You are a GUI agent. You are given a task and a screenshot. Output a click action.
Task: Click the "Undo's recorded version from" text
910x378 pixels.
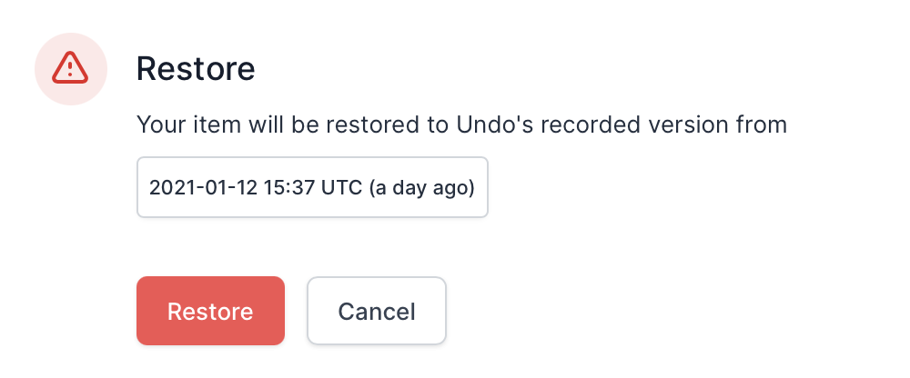click(619, 124)
